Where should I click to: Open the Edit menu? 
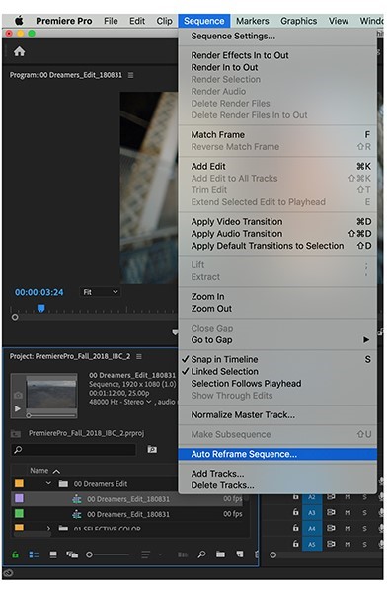(137, 21)
